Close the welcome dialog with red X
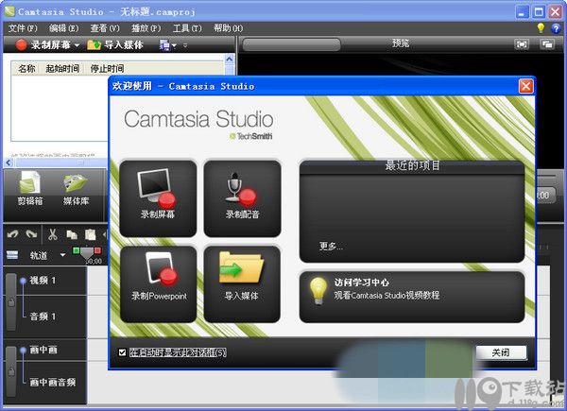The height and width of the screenshot is (411, 567). pyautogui.click(x=525, y=86)
